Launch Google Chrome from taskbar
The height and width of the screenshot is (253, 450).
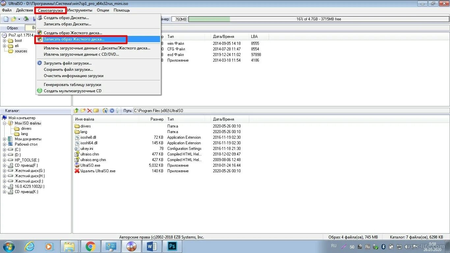pyautogui.click(x=90, y=246)
